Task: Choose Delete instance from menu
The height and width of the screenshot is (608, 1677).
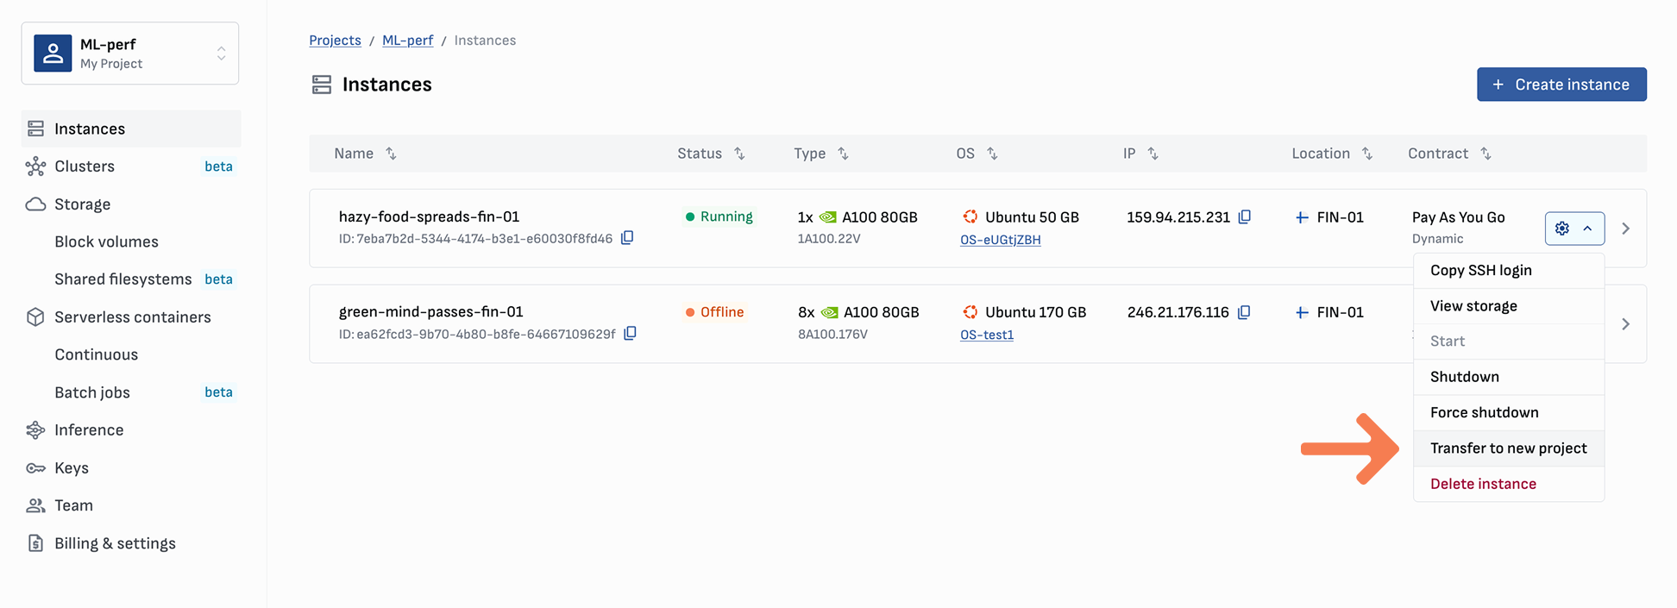Action: point(1483,484)
